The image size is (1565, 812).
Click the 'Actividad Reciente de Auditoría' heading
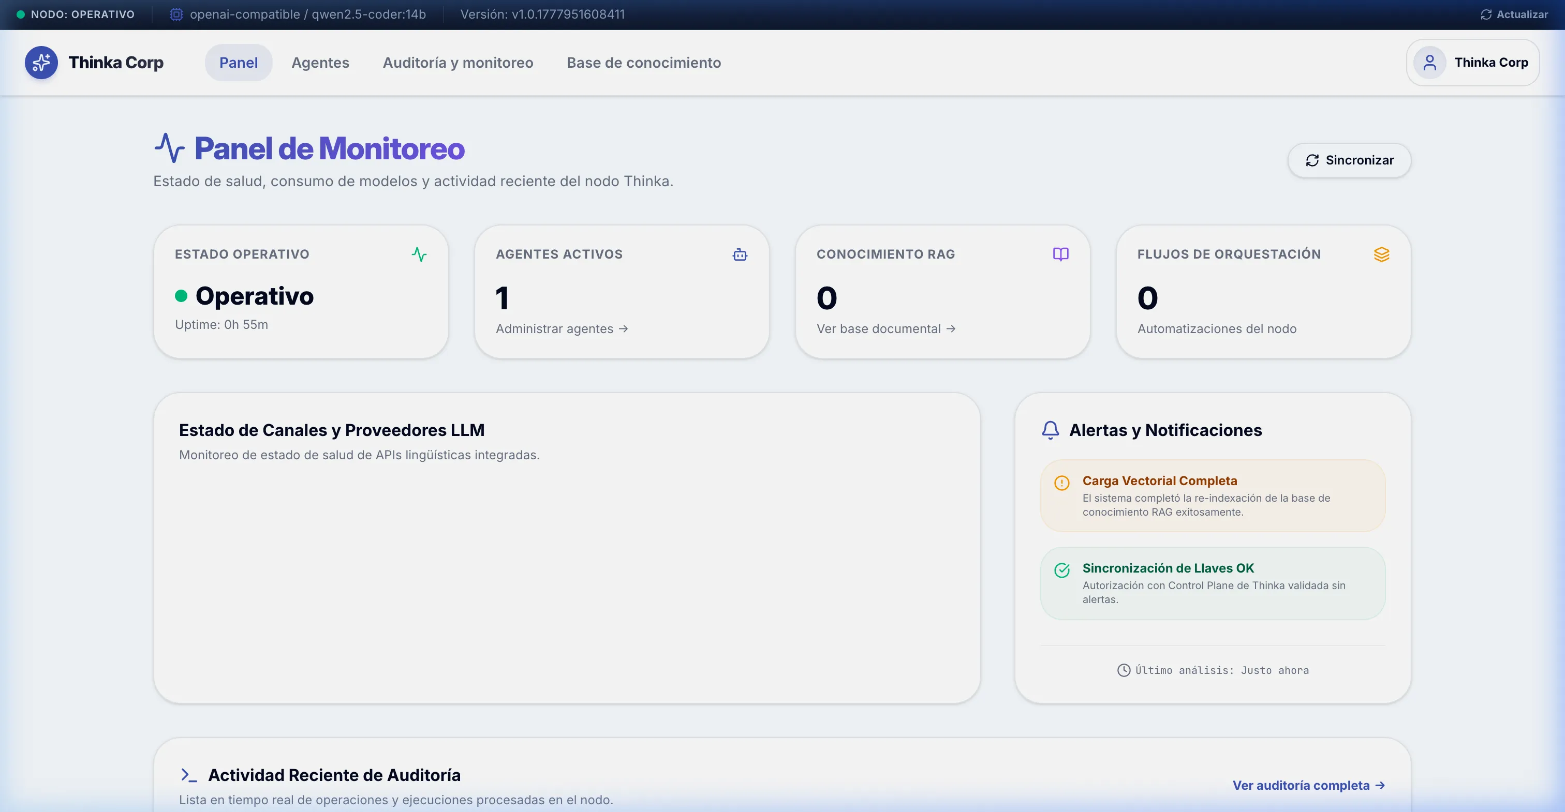334,775
